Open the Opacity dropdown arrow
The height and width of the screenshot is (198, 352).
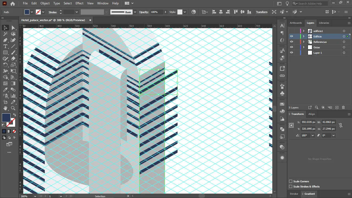[165, 12]
